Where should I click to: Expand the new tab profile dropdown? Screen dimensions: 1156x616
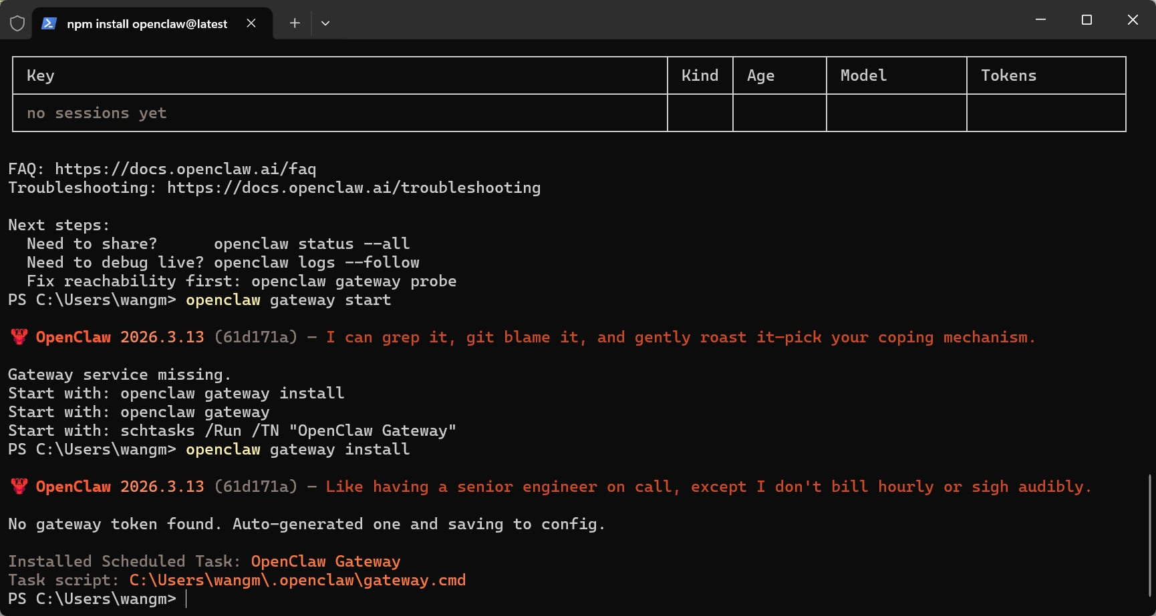[325, 23]
